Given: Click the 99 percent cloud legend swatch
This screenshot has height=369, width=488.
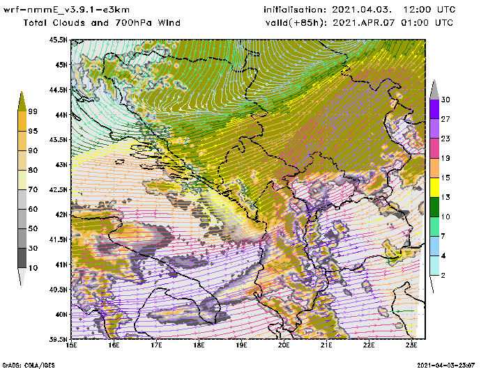Looking at the screenshot, I should (x=22, y=102).
